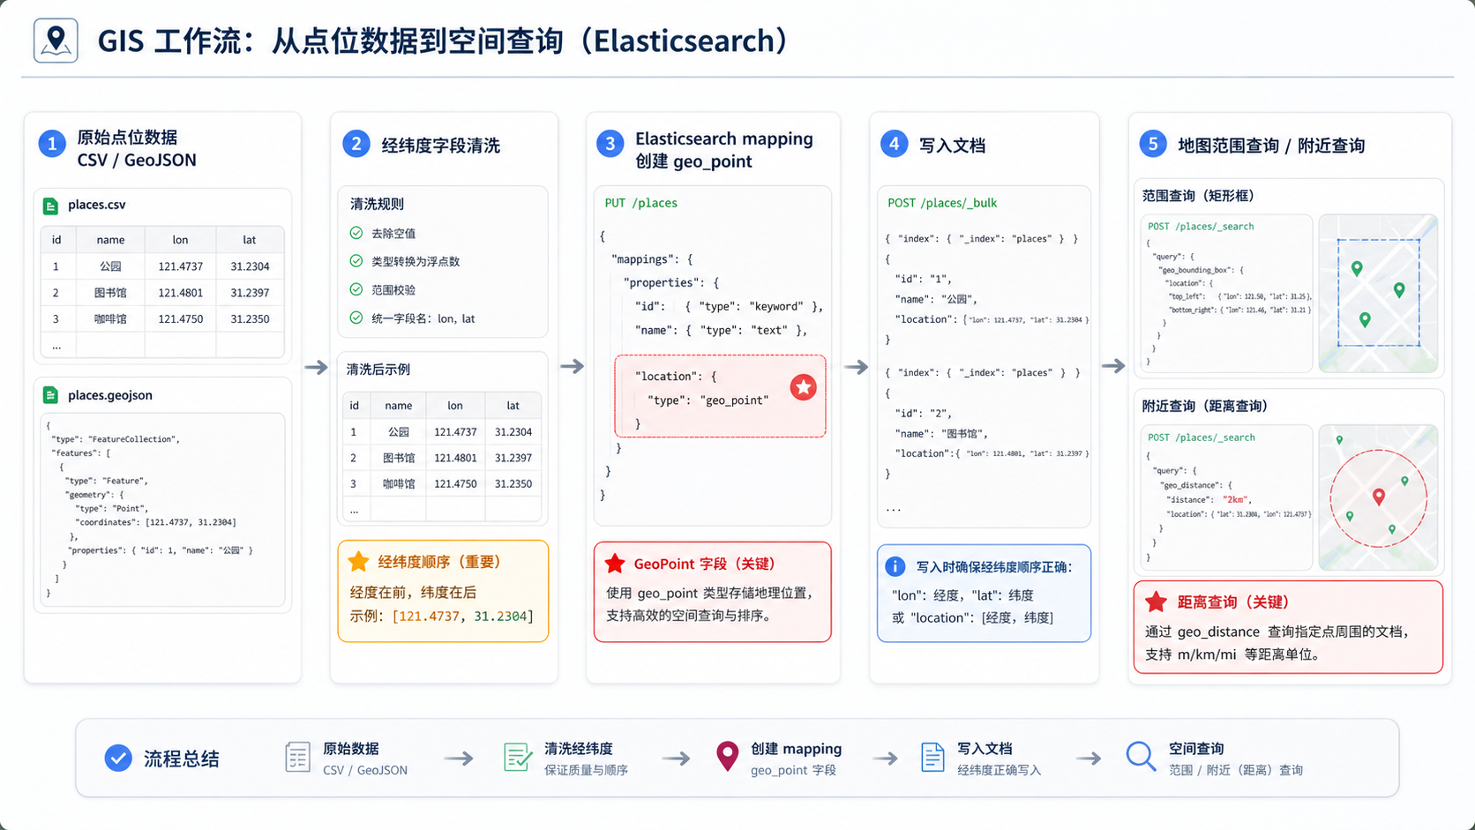Click the "geo_point" type value in the mapping

pyautogui.click(x=735, y=400)
